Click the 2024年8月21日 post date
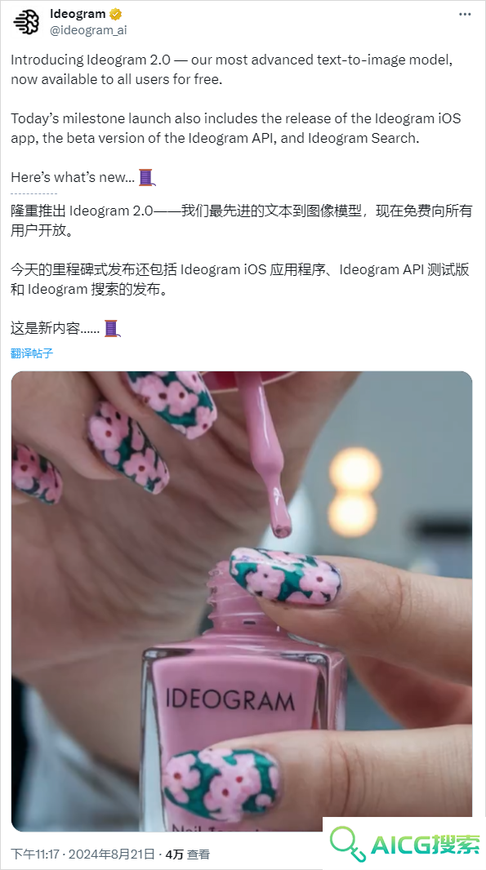The width and height of the screenshot is (486, 870). tap(111, 854)
